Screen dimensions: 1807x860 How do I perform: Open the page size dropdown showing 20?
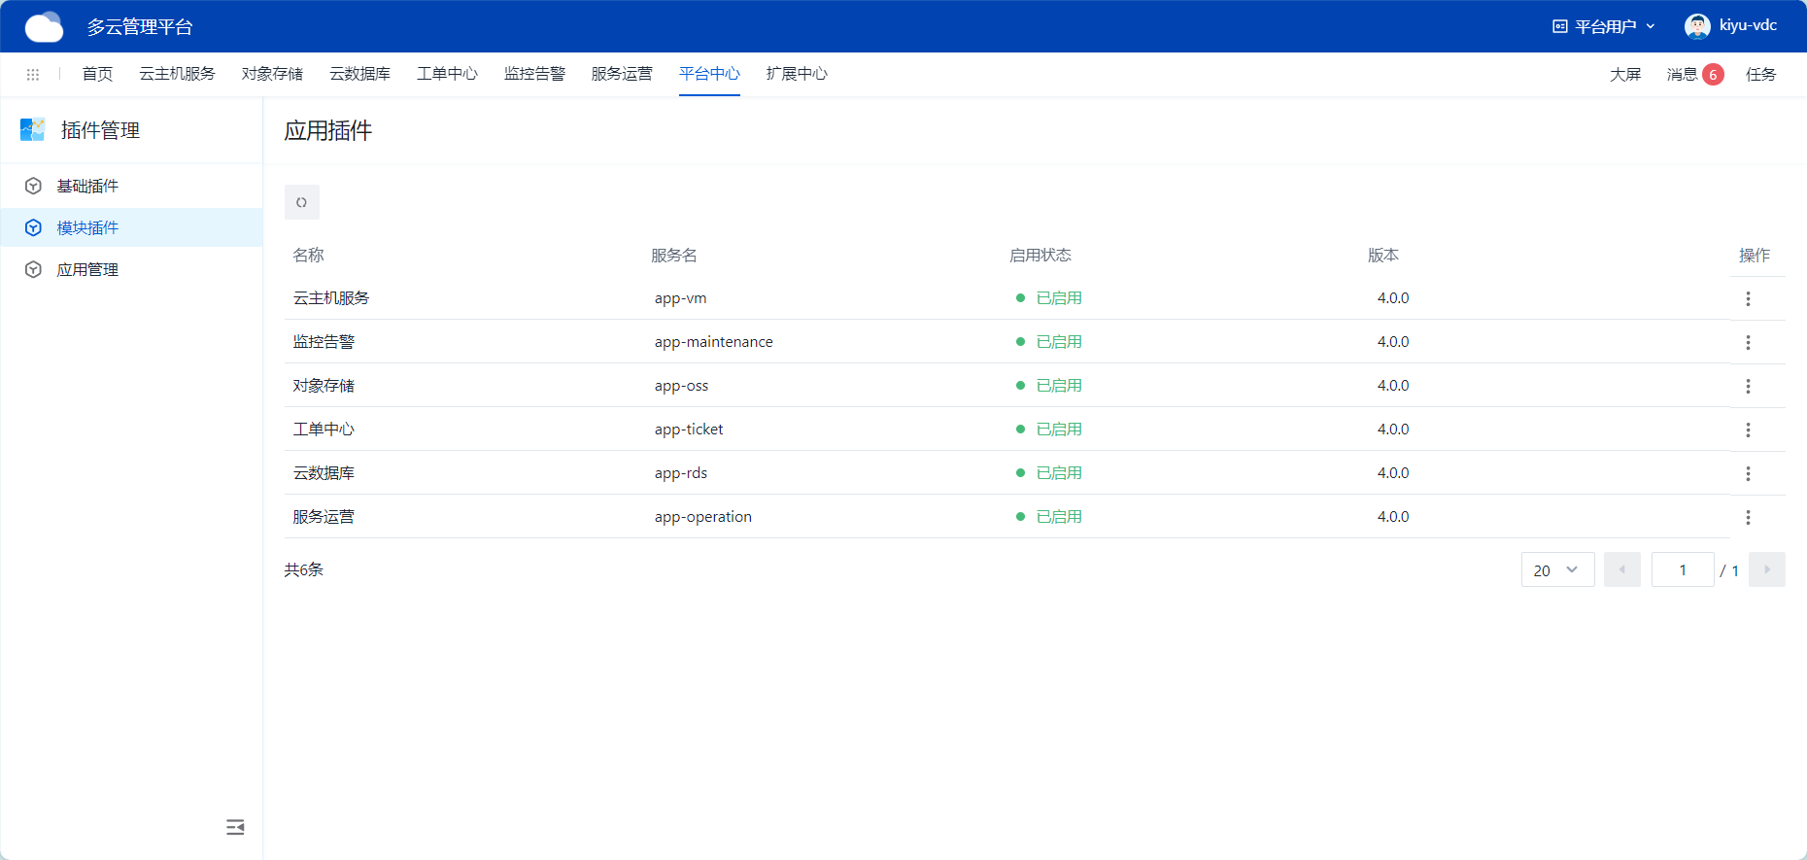tap(1556, 570)
